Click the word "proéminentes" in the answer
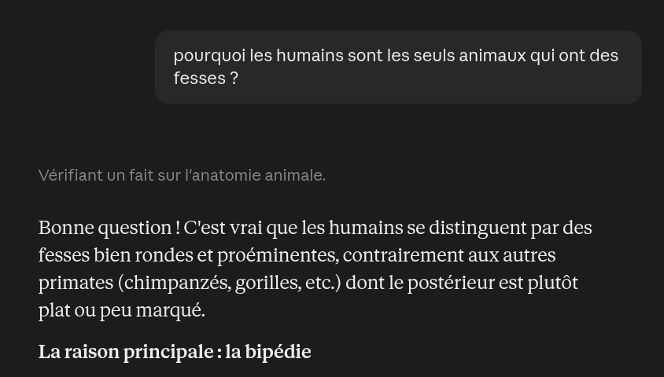The height and width of the screenshot is (377, 664). [279, 256]
